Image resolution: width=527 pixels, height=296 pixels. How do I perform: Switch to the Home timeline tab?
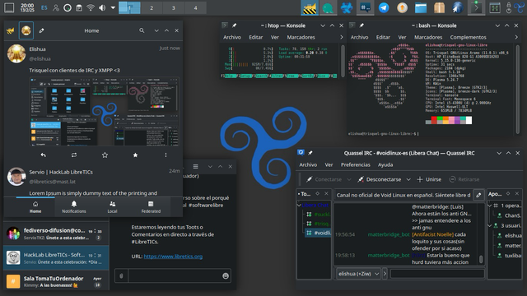(x=35, y=207)
